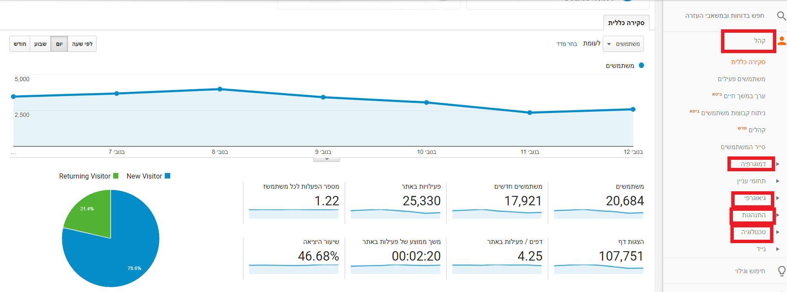Click the orange Audience person icon
787x292 pixels.
pyautogui.click(x=782, y=41)
